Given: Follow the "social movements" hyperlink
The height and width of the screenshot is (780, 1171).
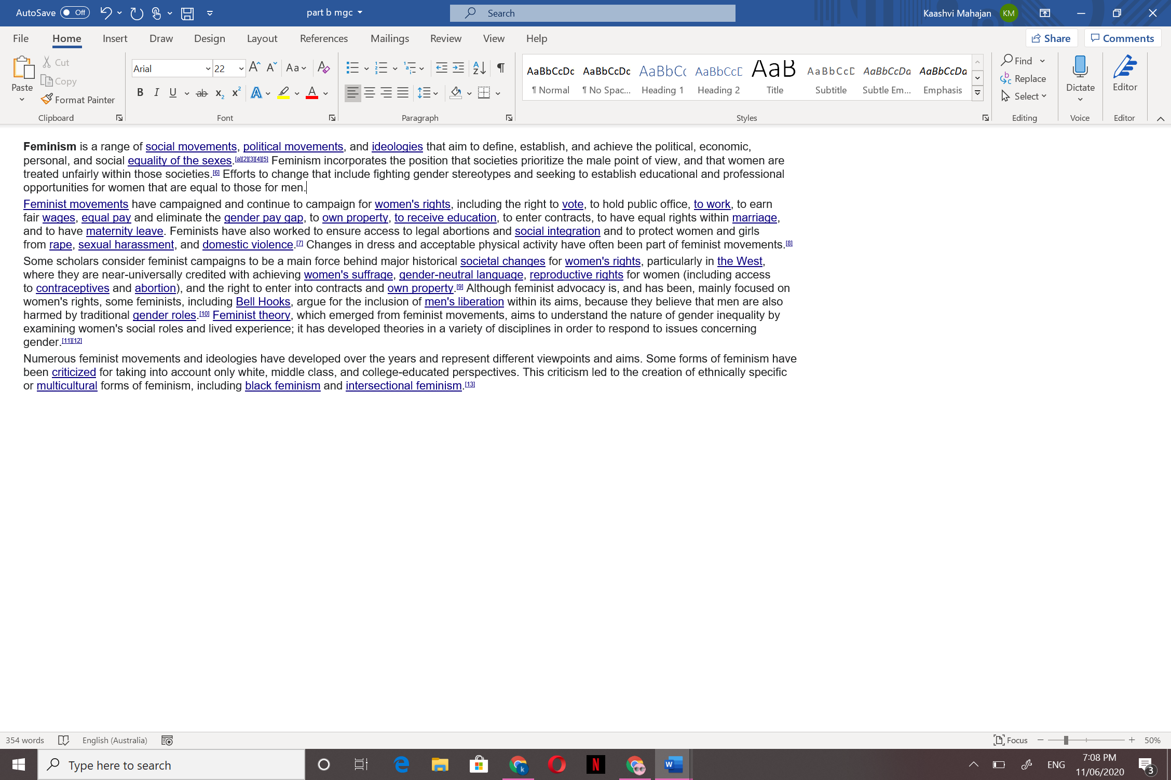Looking at the screenshot, I should [191, 147].
